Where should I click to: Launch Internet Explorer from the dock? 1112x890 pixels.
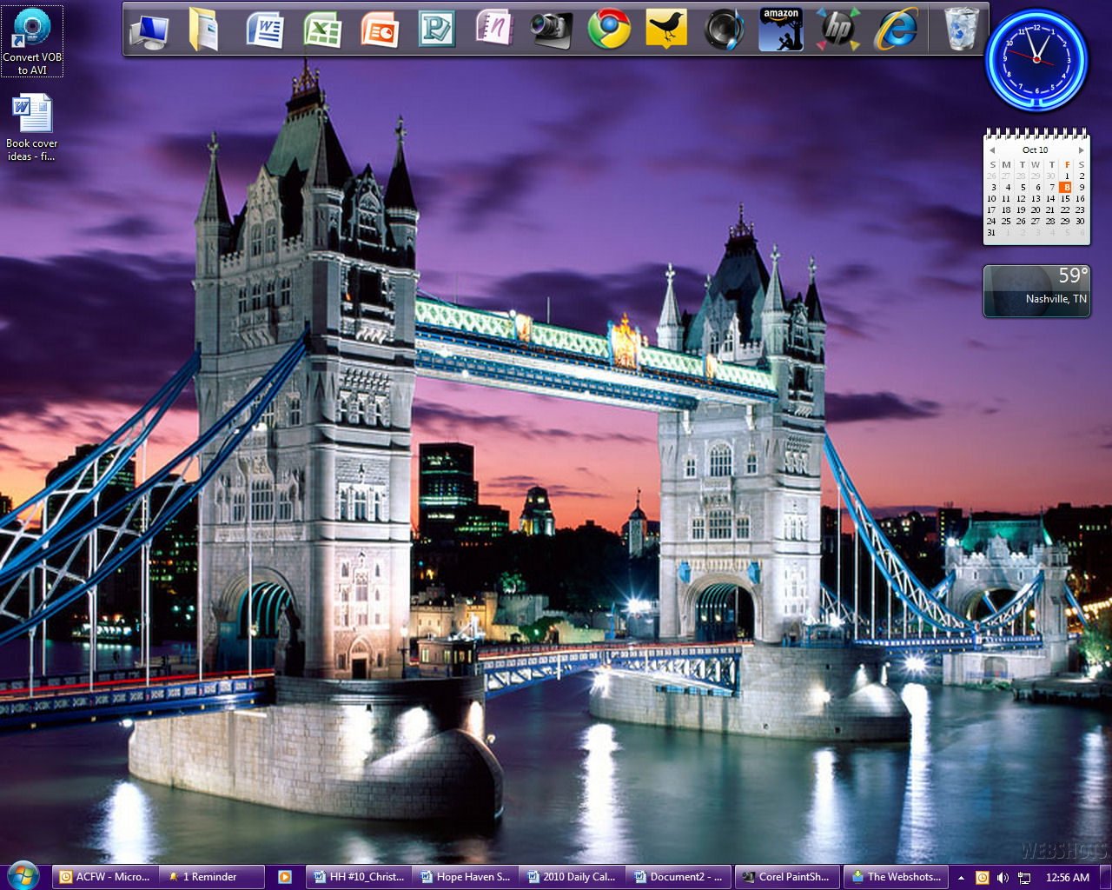896,30
